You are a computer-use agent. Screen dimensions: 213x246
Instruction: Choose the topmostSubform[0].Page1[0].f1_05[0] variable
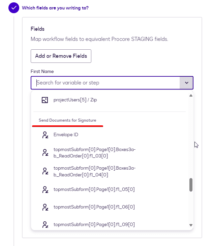94,189
